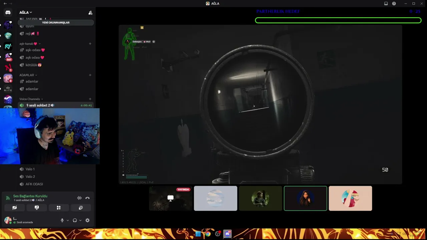Image resolution: width=427 pixels, height=240 pixels.
Task: Open Discord inbox icon in title bar
Action: [x=386, y=4]
